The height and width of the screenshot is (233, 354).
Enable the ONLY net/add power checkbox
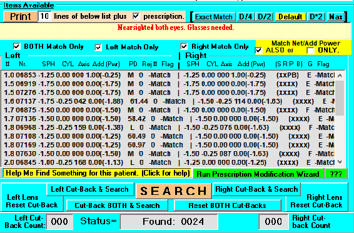click(x=311, y=51)
